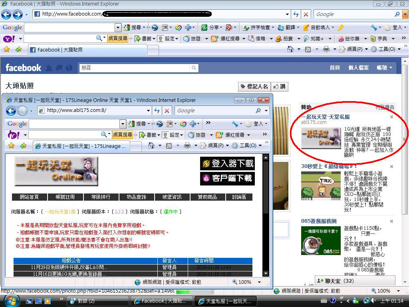This screenshot has height=307, width=409.
Task: Open 工具(O) menu in inner abl175 browser
Action: click(247, 146)
